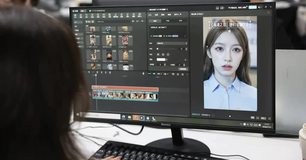Click the delete clip icon on timeline toolbar
Image resolution: width=306 pixels, height=160 pixels.
coord(110,73)
